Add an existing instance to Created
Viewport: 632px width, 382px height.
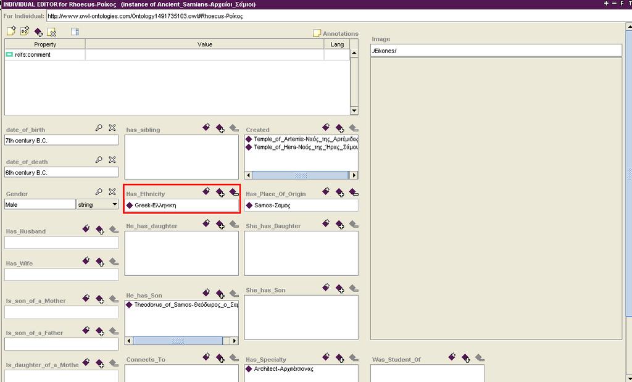click(x=340, y=128)
